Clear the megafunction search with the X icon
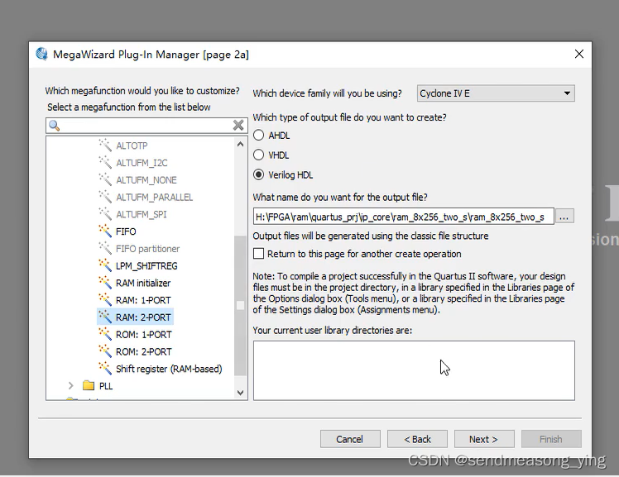The height and width of the screenshot is (477, 619). [x=238, y=126]
